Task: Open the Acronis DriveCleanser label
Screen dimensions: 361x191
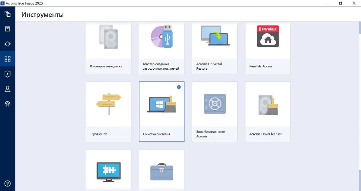Action: pos(265,134)
